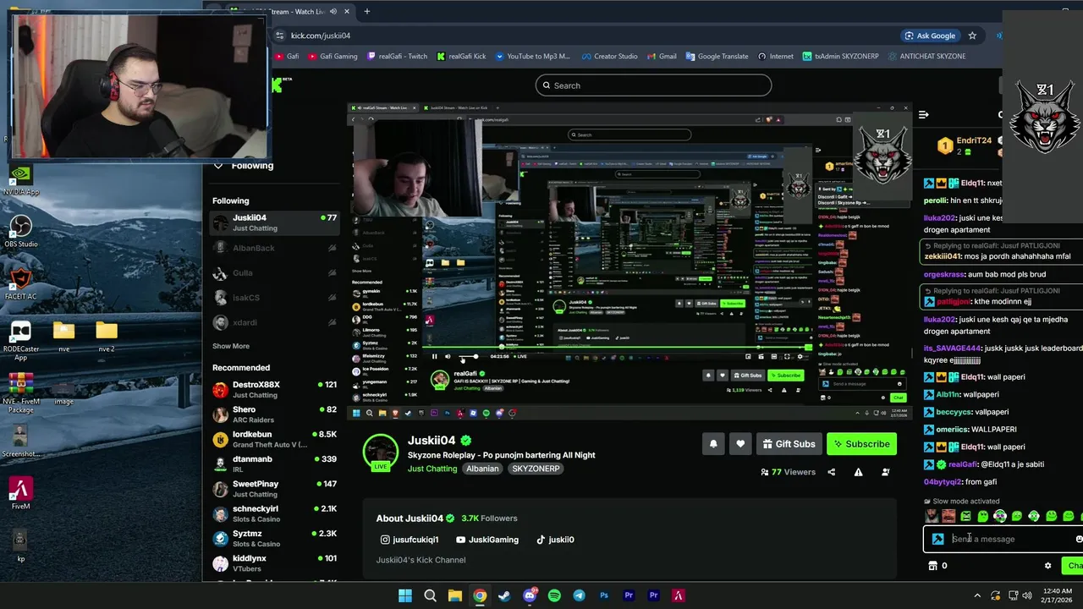Click the Windows Start button
This screenshot has width=1083, height=609.
point(405,595)
